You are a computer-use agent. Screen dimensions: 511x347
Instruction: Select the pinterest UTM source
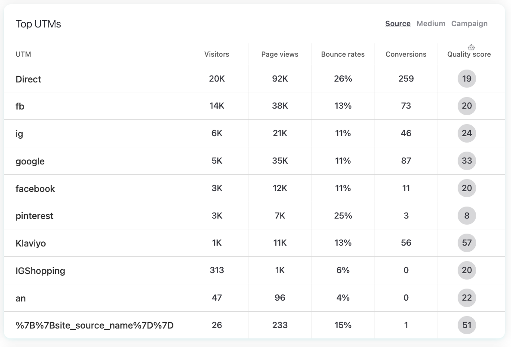click(x=34, y=216)
